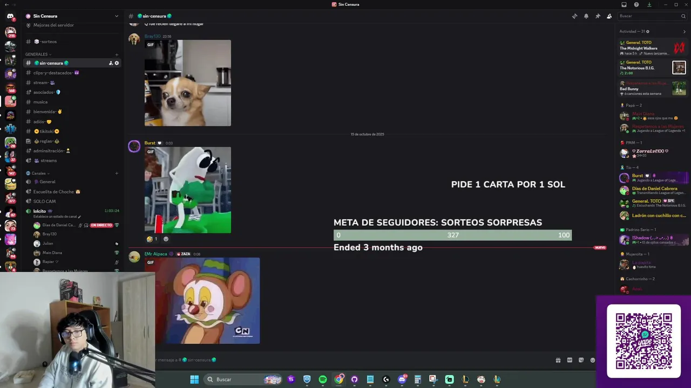The height and width of the screenshot is (388, 691).
Task: Open the GIF picker in message bar
Action: [x=570, y=360]
